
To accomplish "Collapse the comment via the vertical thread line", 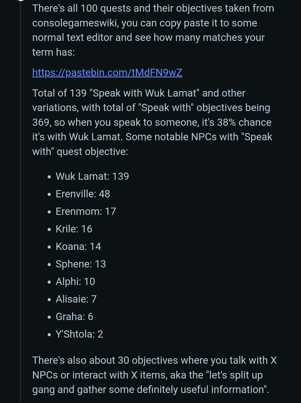I will coord(21,202).
